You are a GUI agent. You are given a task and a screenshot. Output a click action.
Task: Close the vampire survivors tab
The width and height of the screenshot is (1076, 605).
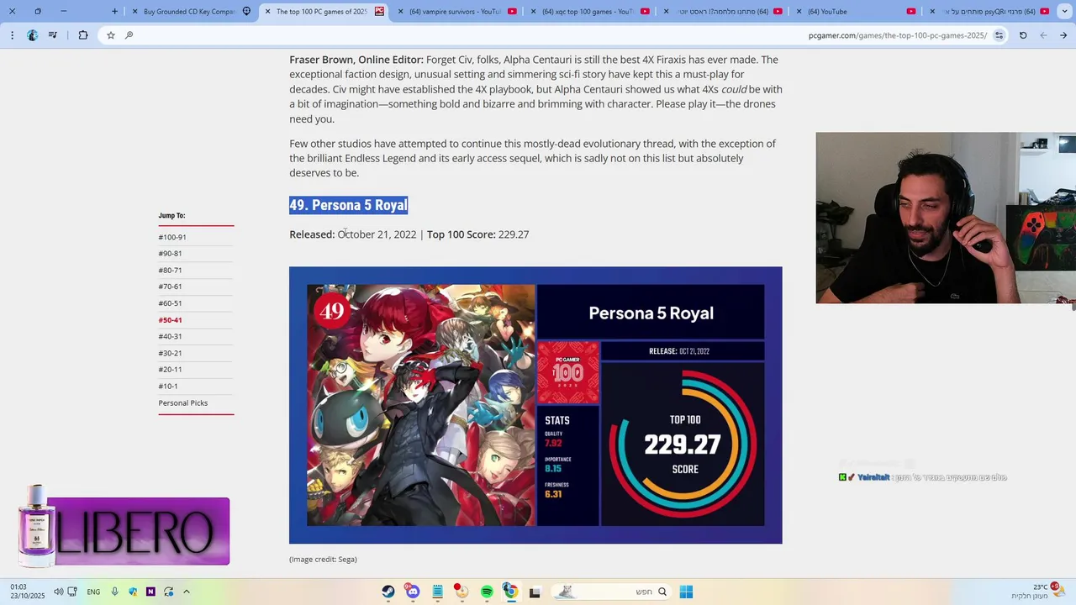[400, 12]
